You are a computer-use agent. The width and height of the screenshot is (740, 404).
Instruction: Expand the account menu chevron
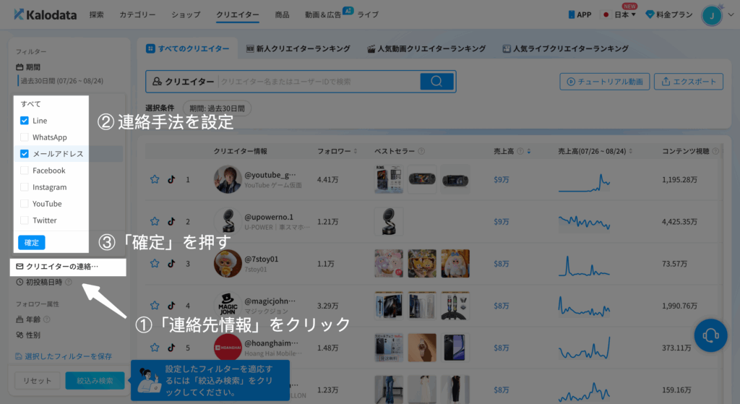731,14
